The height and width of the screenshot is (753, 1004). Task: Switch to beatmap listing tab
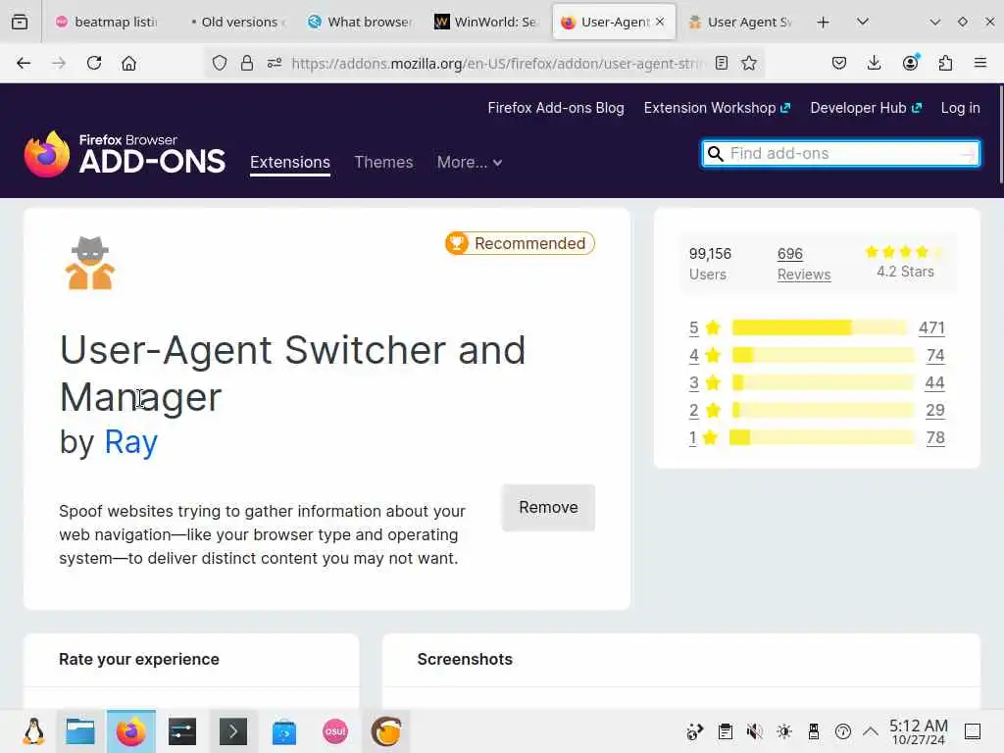tap(107, 22)
